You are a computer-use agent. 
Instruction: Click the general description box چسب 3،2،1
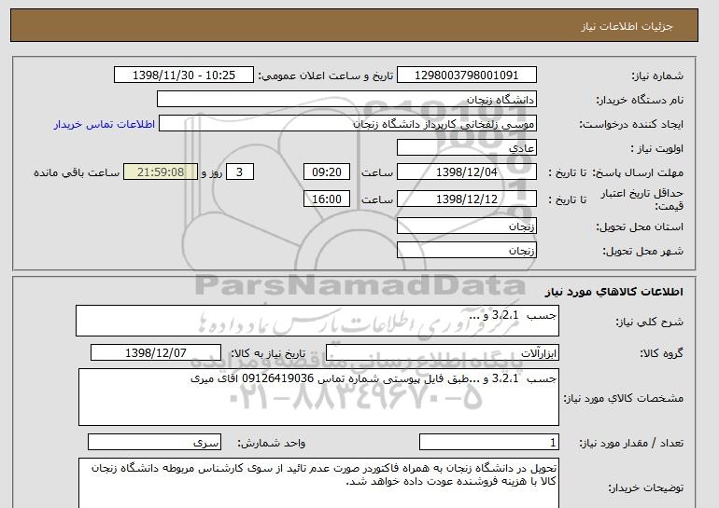(317, 321)
